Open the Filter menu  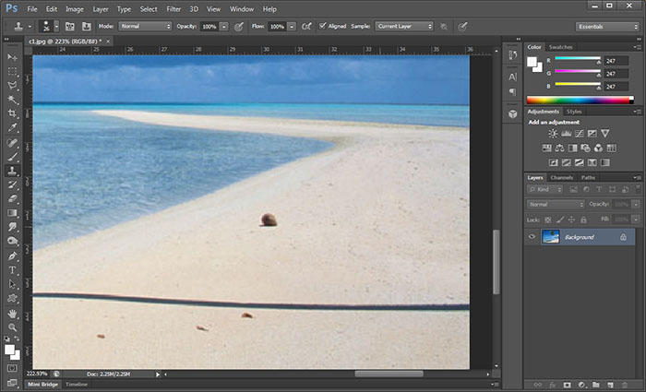pos(173,8)
